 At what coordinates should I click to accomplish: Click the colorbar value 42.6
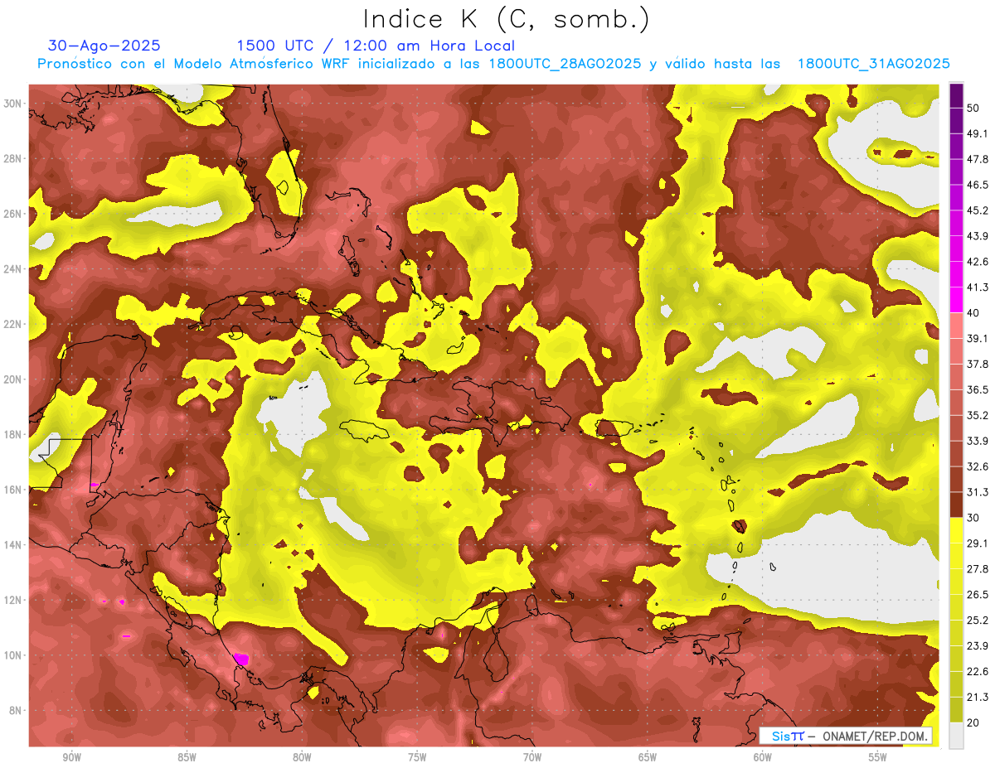click(x=978, y=262)
